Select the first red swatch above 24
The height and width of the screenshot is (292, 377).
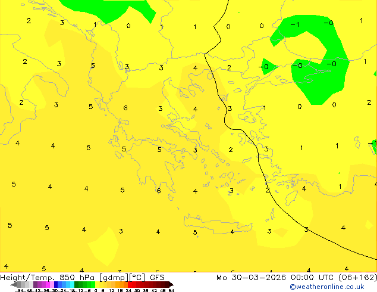click(x=130, y=284)
